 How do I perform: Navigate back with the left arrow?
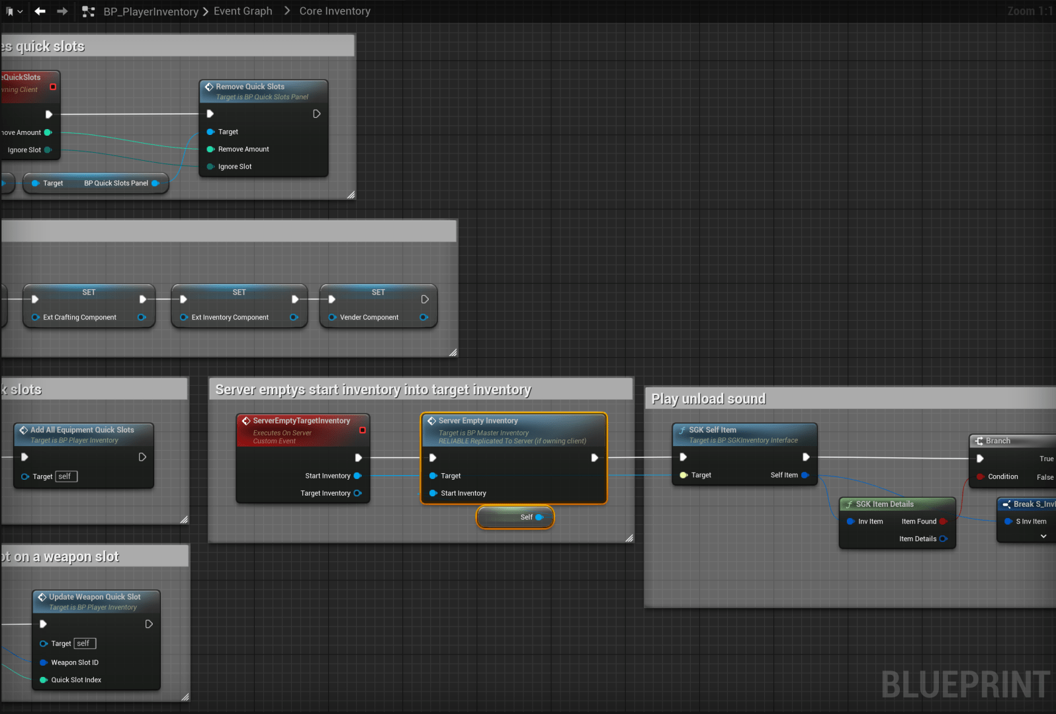pyautogui.click(x=40, y=11)
